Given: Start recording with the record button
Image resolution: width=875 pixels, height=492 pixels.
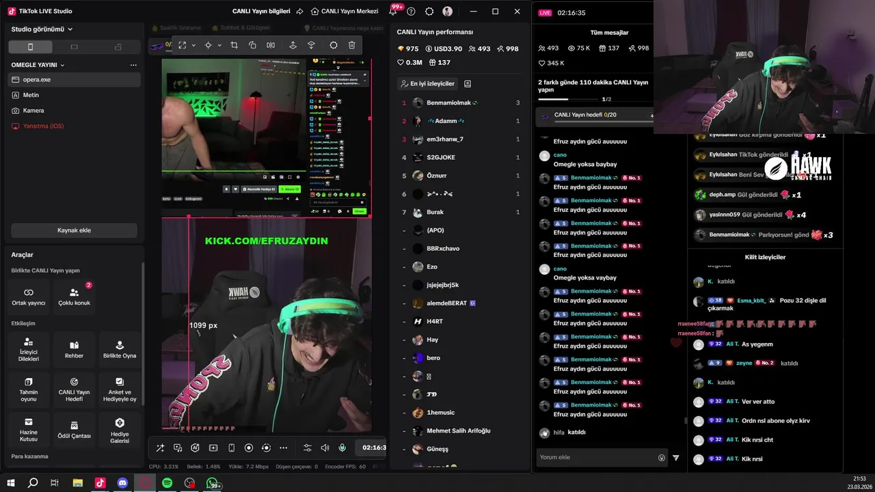Looking at the screenshot, I should (x=249, y=448).
